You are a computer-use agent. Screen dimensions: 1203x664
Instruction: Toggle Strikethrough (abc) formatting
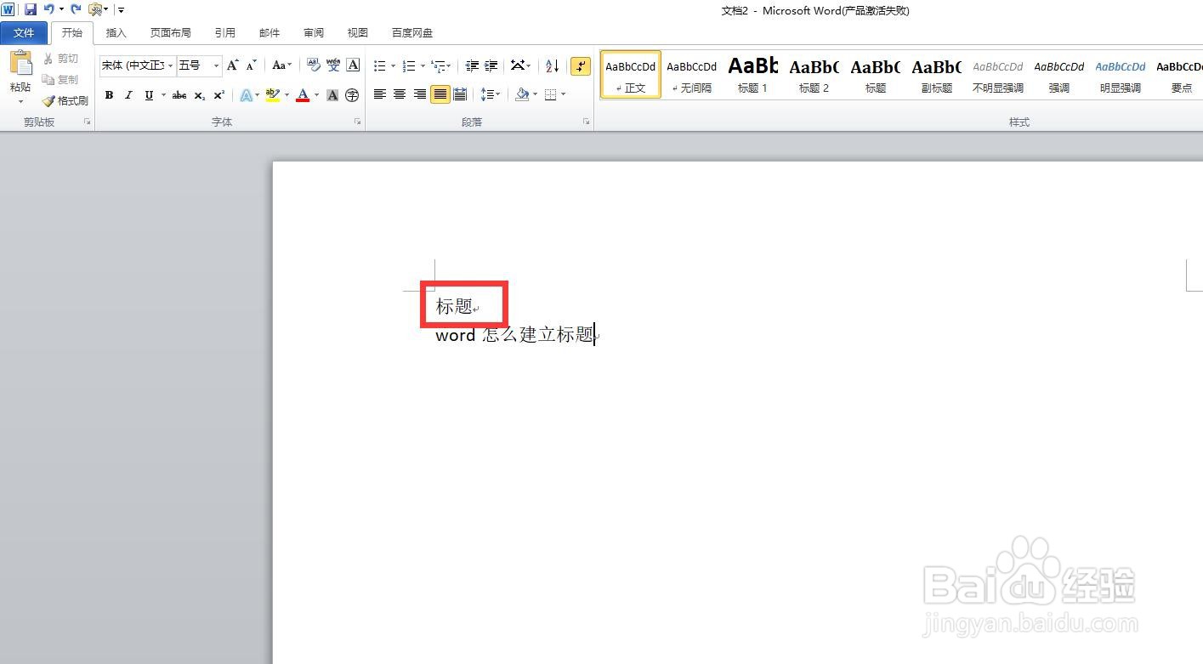179,95
